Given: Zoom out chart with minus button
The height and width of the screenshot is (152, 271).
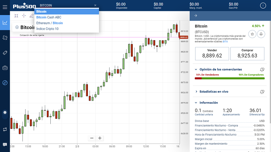Looking at the screenshot, I should point(92,138).
